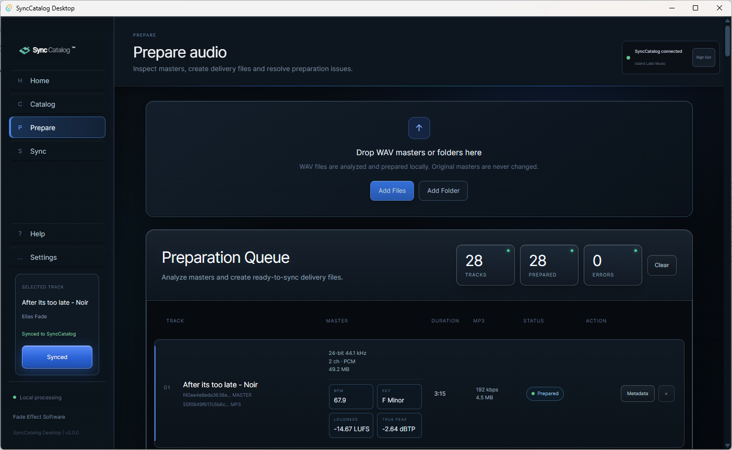Image resolution: width=732 pixels, height=450 pixels.
Task: Open the Home page
Action: 57,80
